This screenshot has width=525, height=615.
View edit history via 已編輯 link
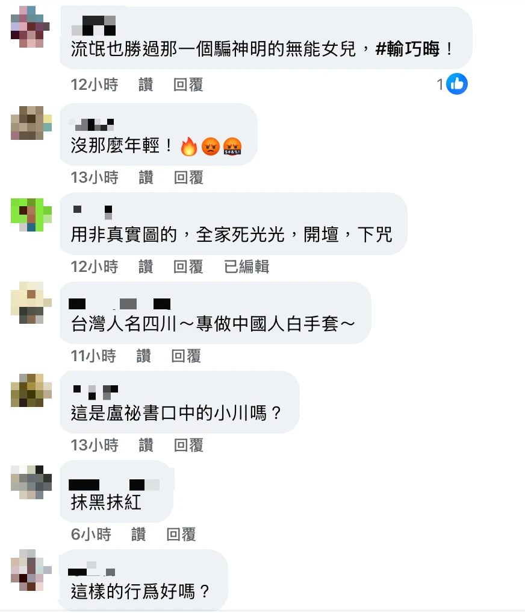pyautogui.click(x=246, y=266)
